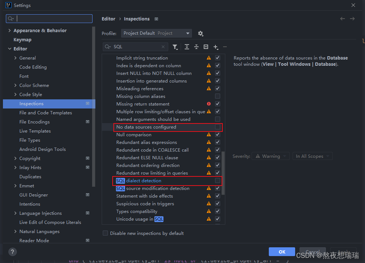
Task: Expand the General node chevron
Action: coord(15,58)
